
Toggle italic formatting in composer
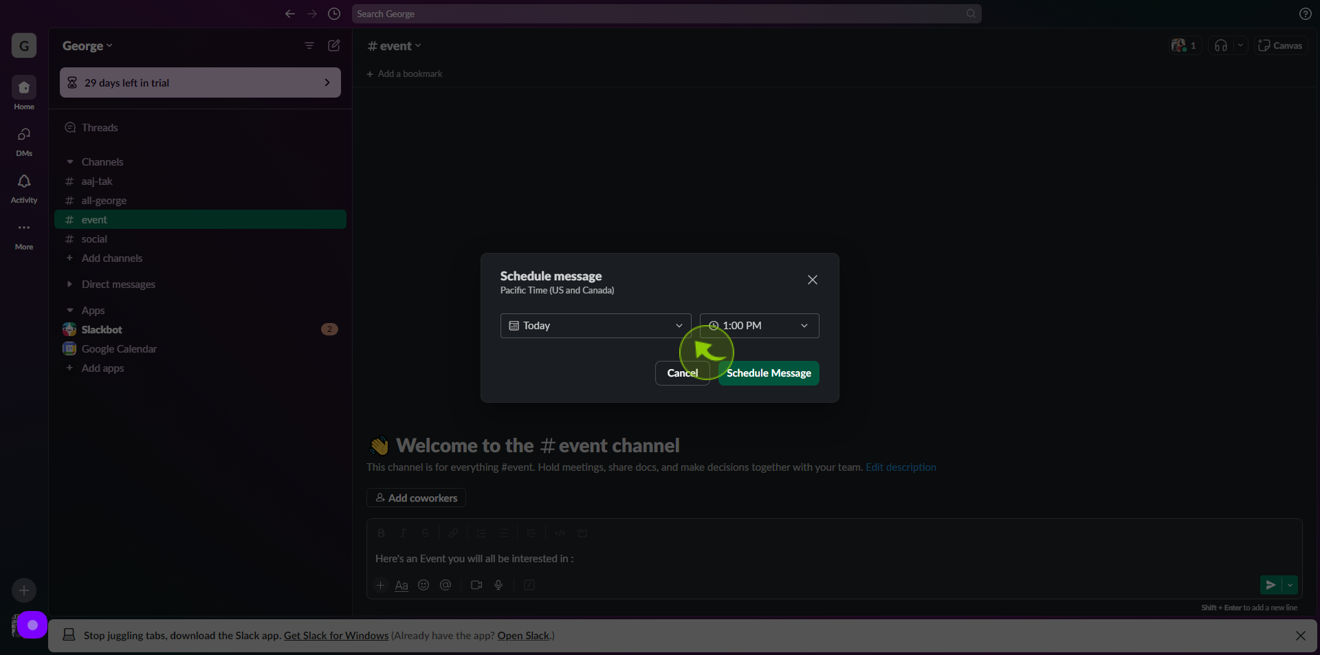[x=403, y=533]
